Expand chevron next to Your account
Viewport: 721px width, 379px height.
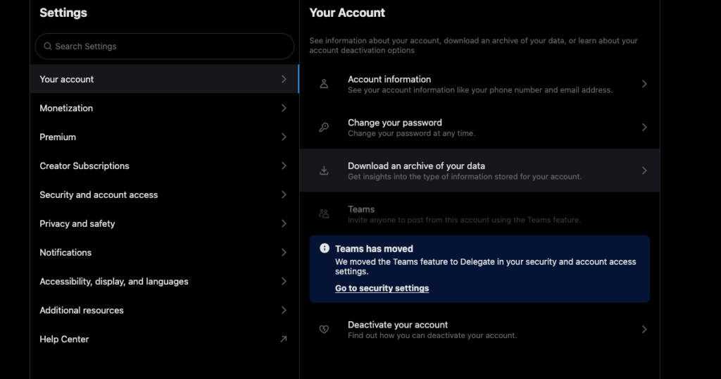pos(284,79)
